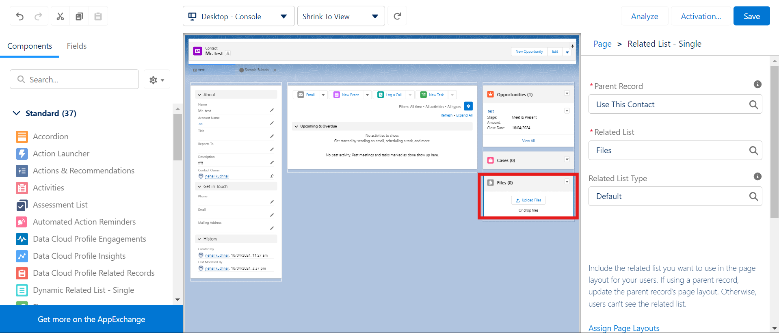Click the components list scrollbar thumb

177,137
